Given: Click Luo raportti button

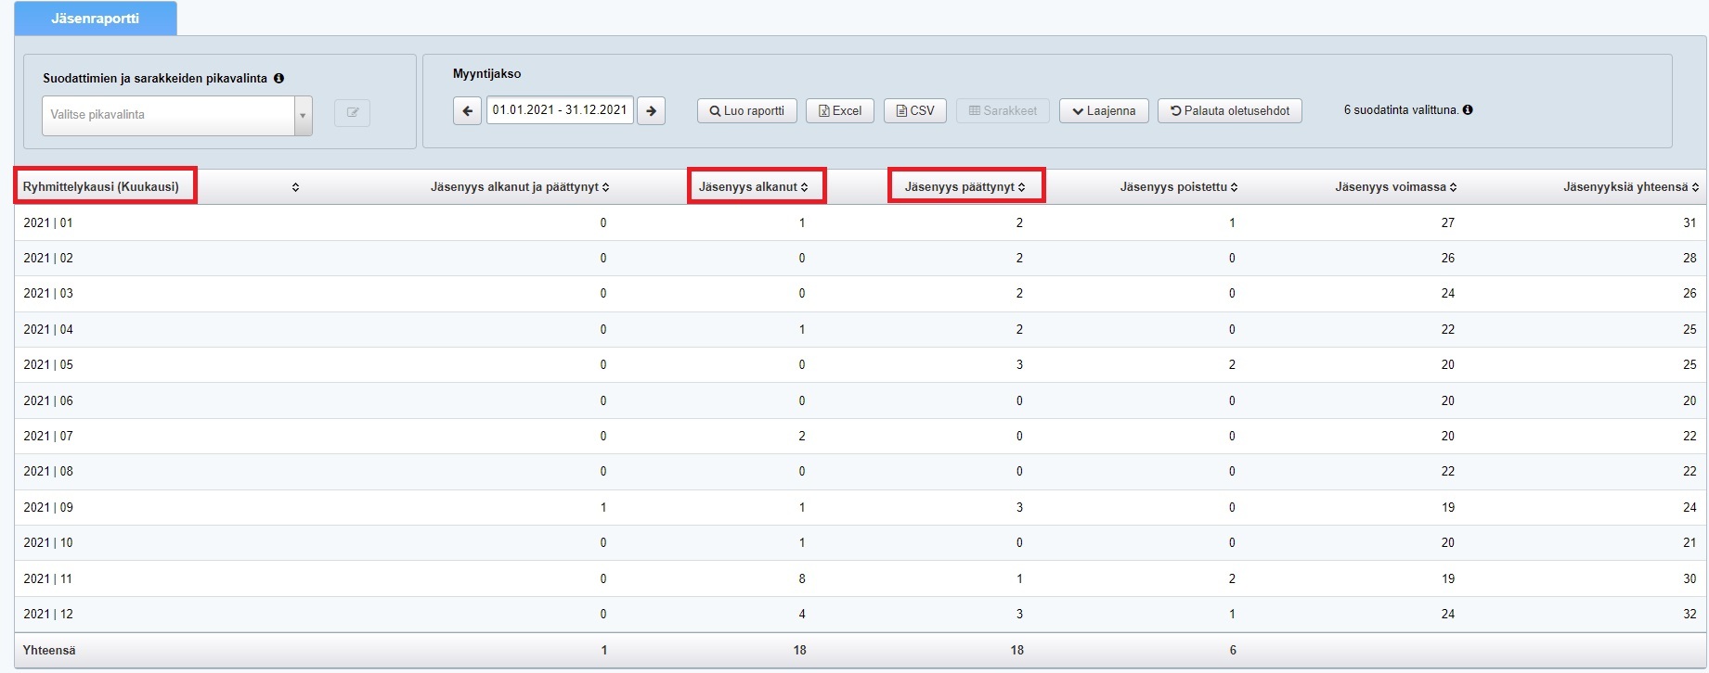Looking at the screenshot, I should 746,111.
